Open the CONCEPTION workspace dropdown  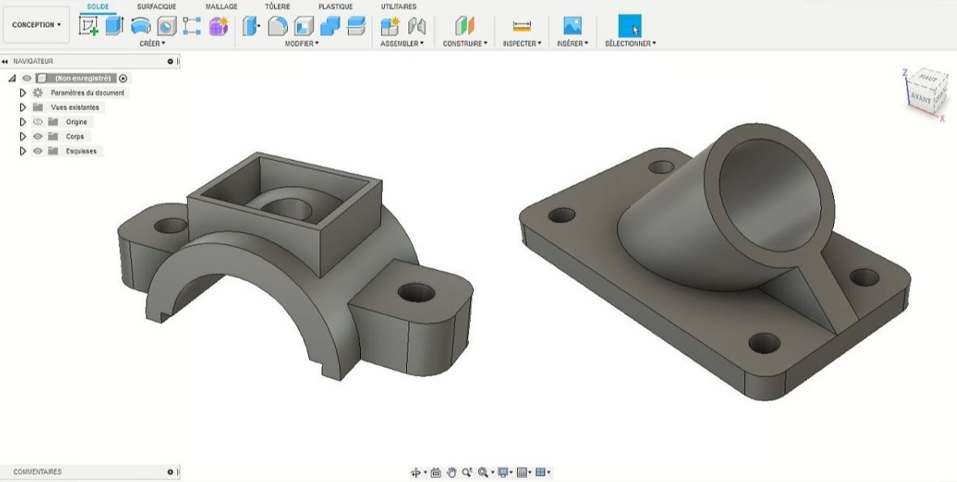click(36, 25)
